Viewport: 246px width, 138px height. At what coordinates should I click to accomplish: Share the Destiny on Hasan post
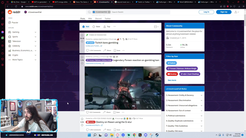coord(107,130)
